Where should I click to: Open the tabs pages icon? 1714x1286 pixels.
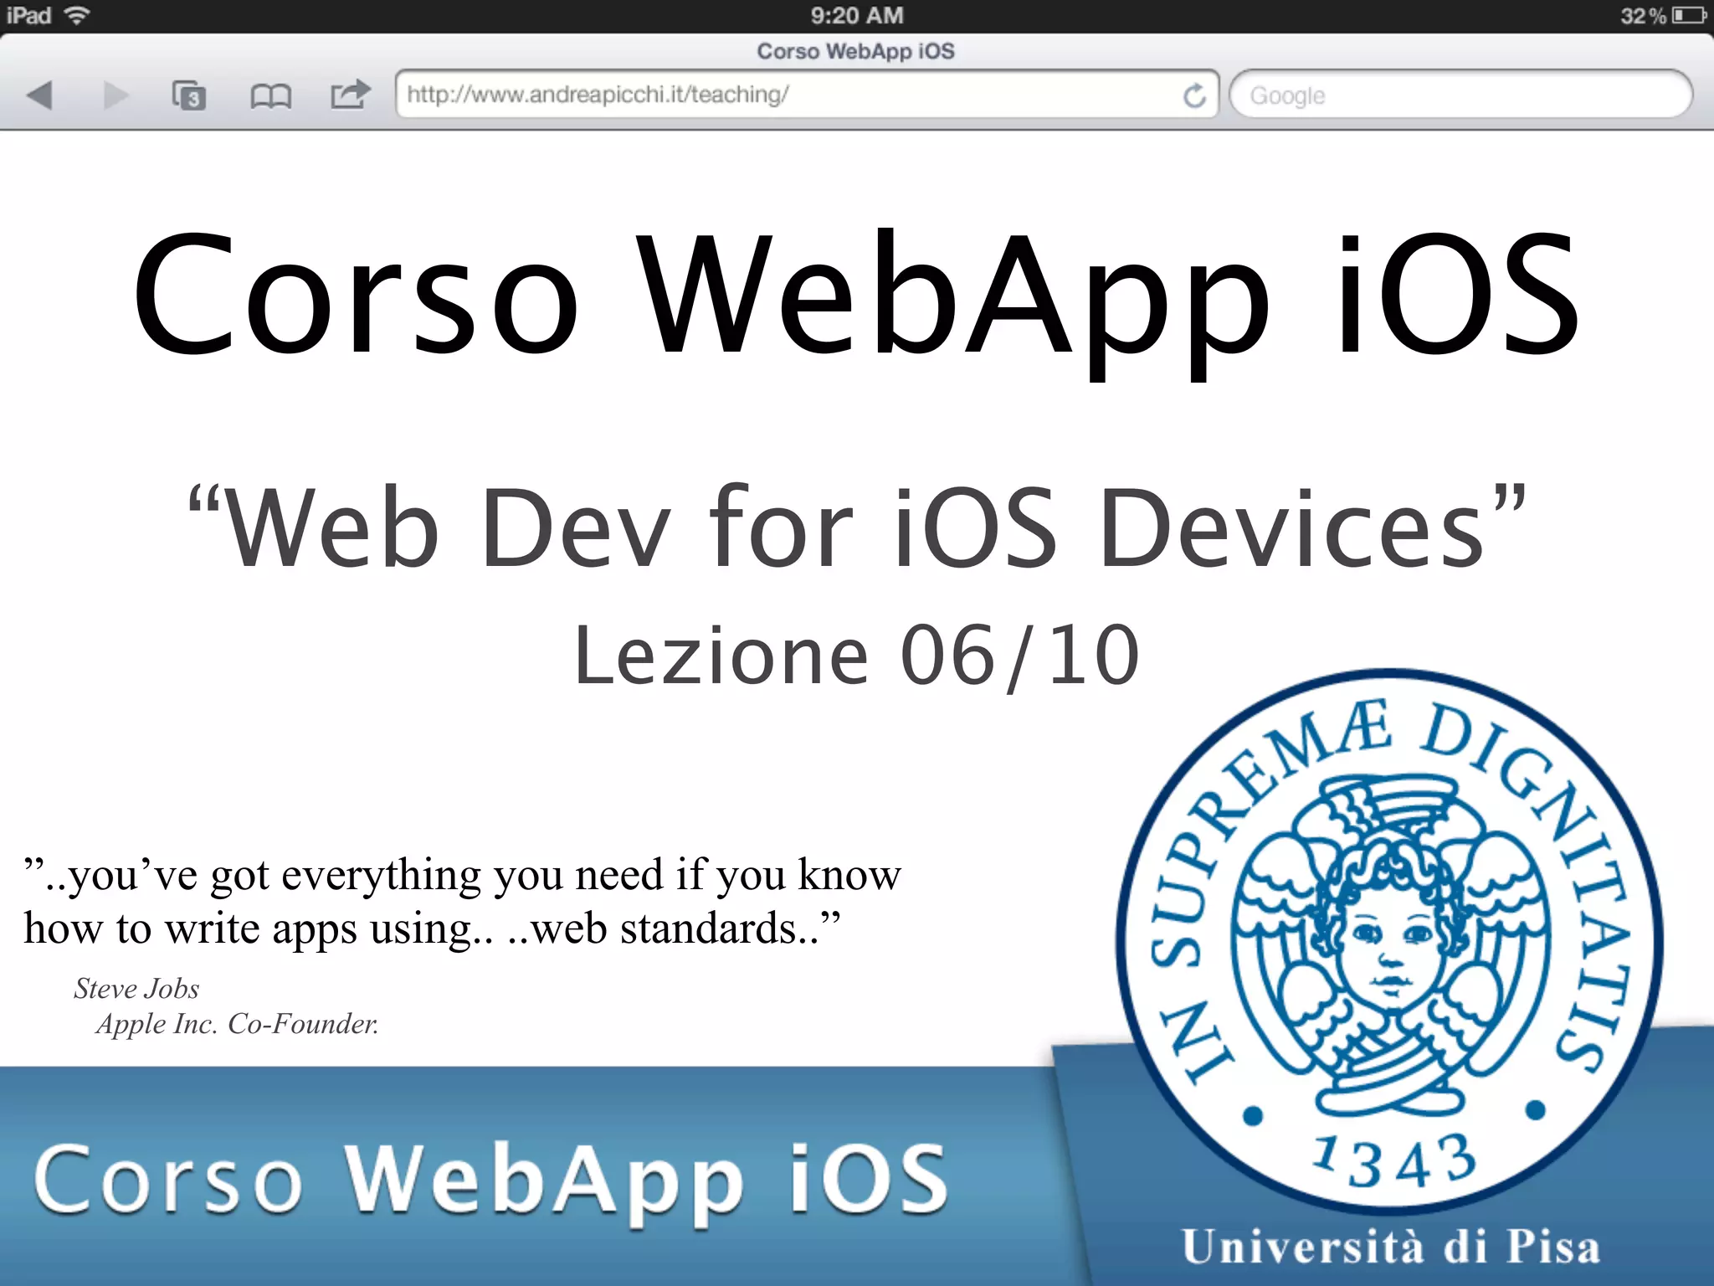pyautogui.click(x=188, y=95)
